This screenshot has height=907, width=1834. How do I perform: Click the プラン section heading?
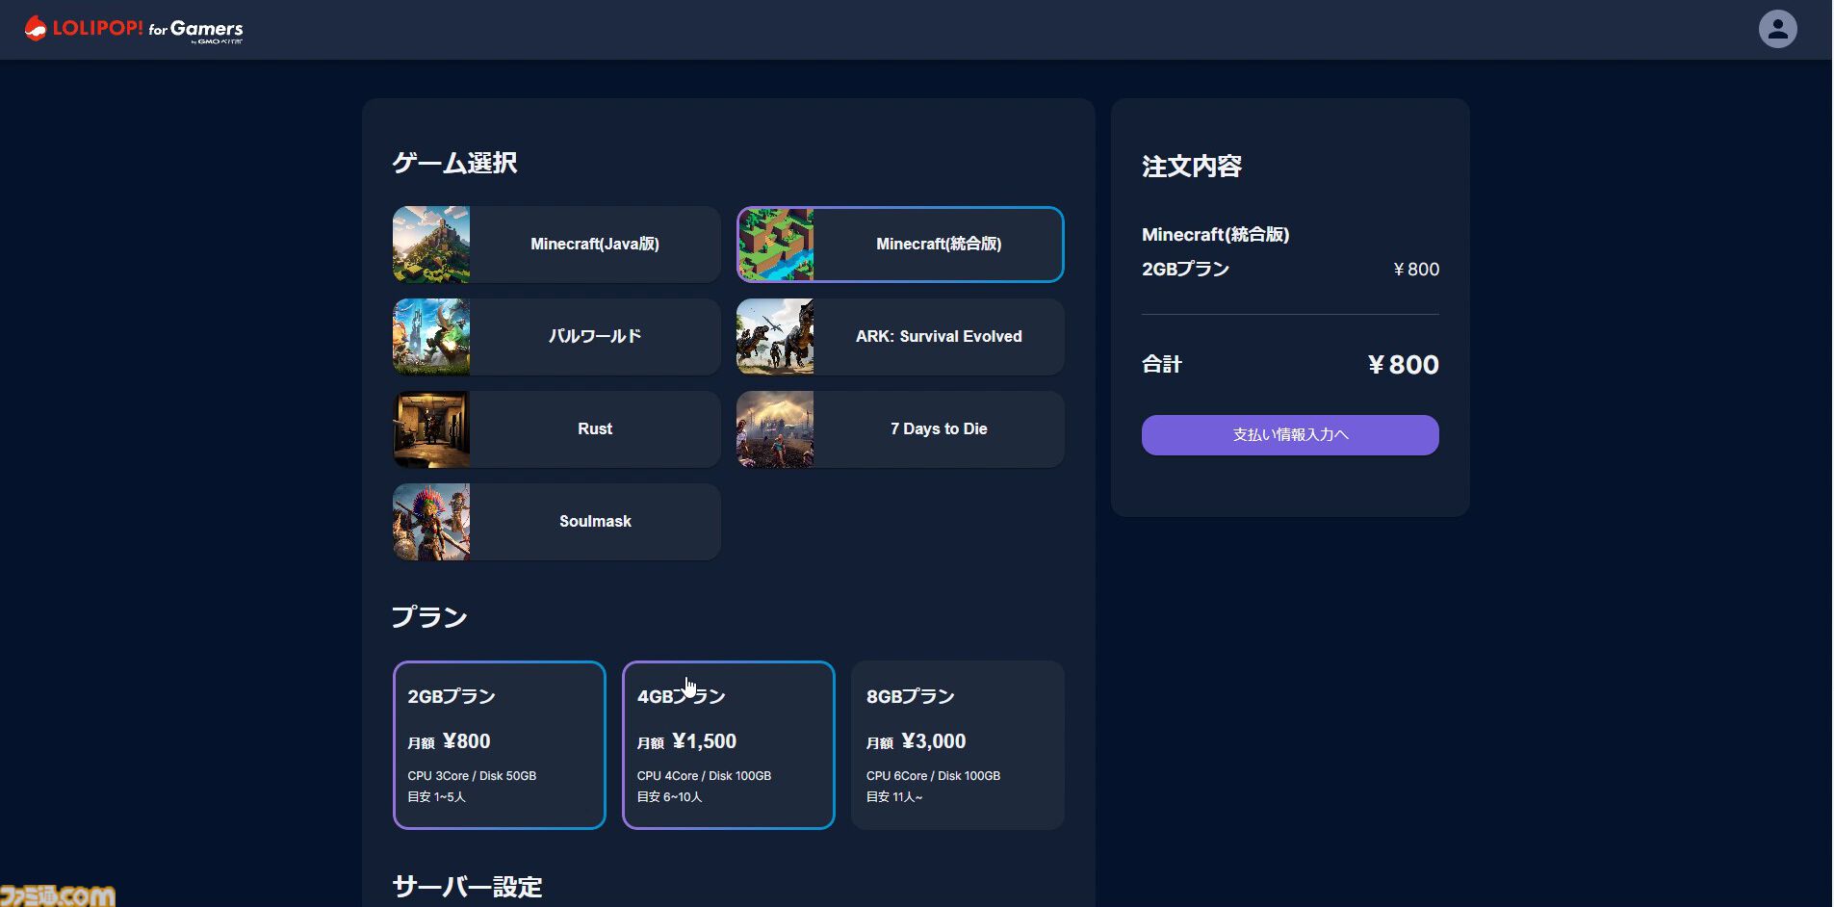pyautogui.click(x=429, y=617)
